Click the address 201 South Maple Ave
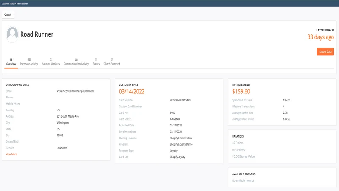 click(68, 116)
